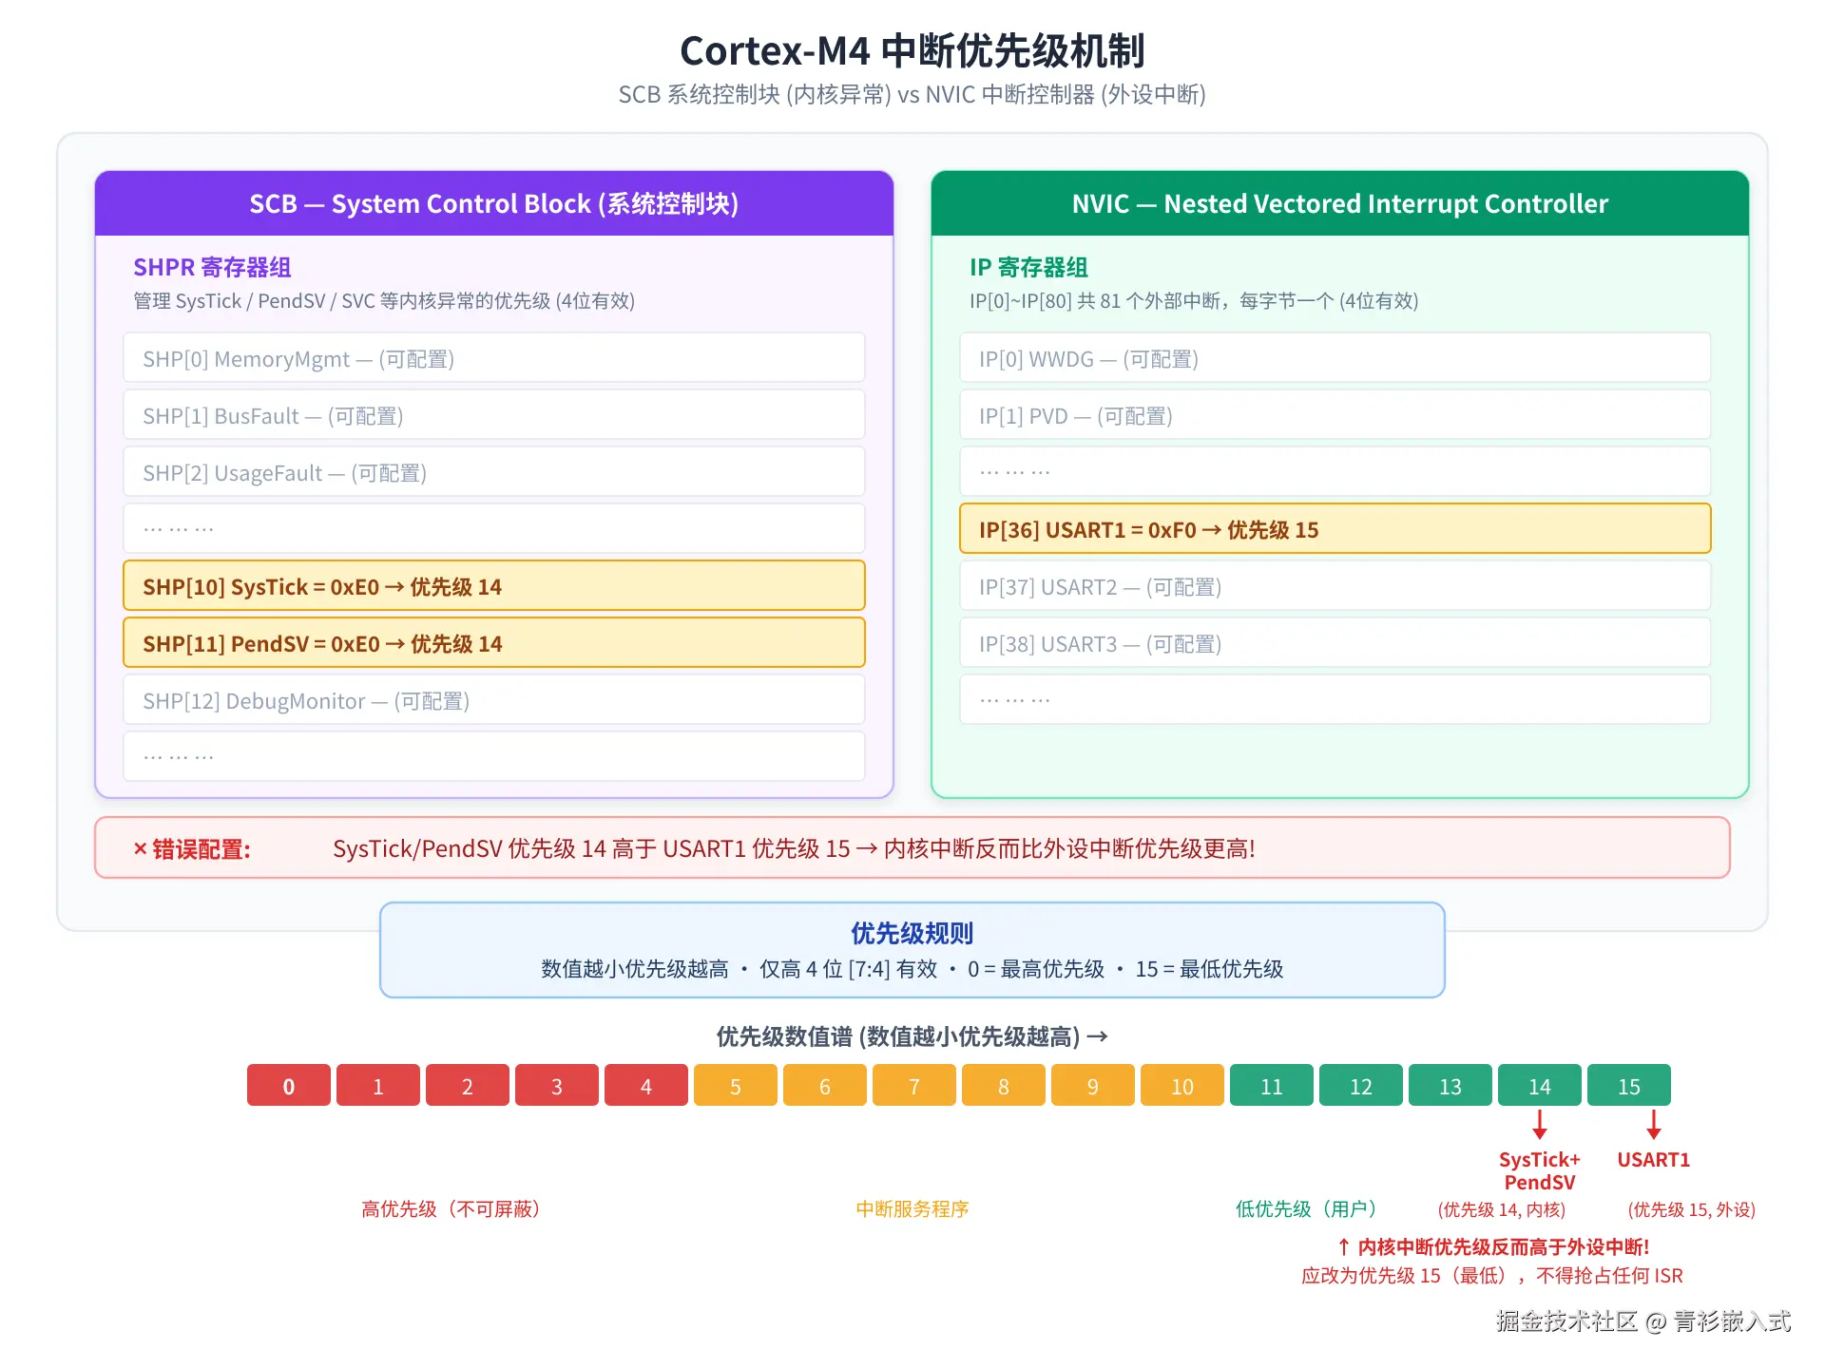
Task: Select the NVIC Nested Vectored Interrupt Controller header
Action: (1340, 203)
